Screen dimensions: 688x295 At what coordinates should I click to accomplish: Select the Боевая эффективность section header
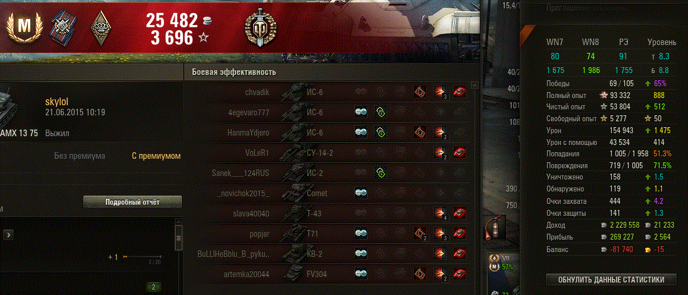pyautogui.click(x=234, y=72)
